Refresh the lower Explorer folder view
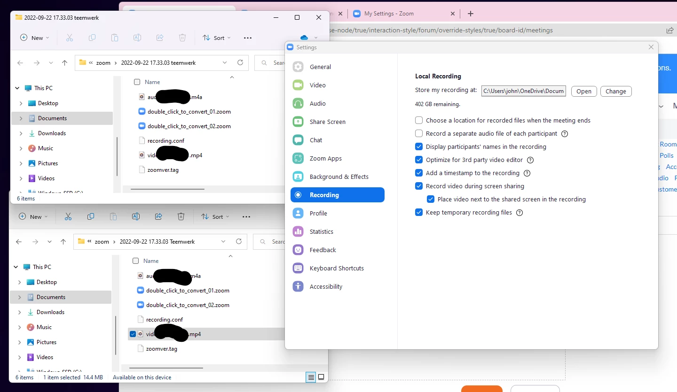The image size is (677, 392). tap(239, 241)
